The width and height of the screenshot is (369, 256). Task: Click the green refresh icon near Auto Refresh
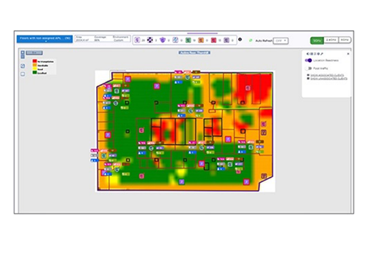tap(250, 40)
